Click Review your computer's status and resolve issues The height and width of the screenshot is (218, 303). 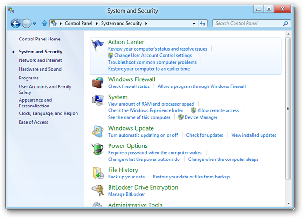(158, 49)
